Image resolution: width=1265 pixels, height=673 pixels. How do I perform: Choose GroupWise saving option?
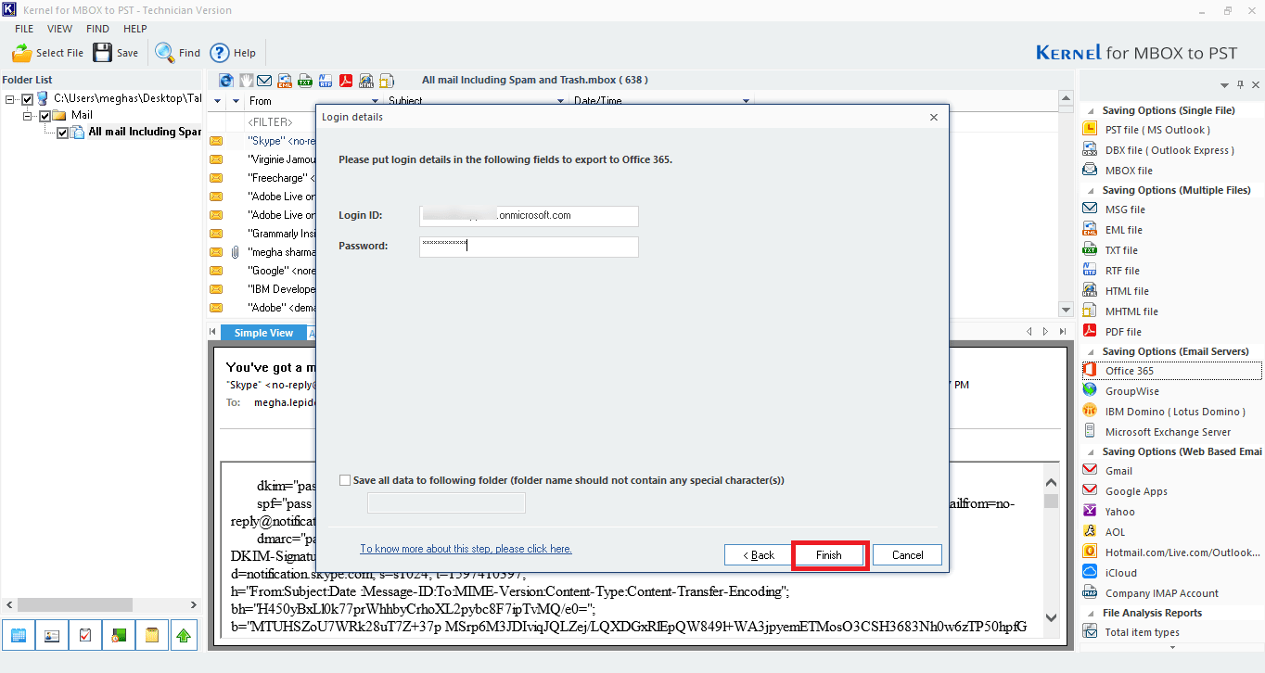point(1131,391)
